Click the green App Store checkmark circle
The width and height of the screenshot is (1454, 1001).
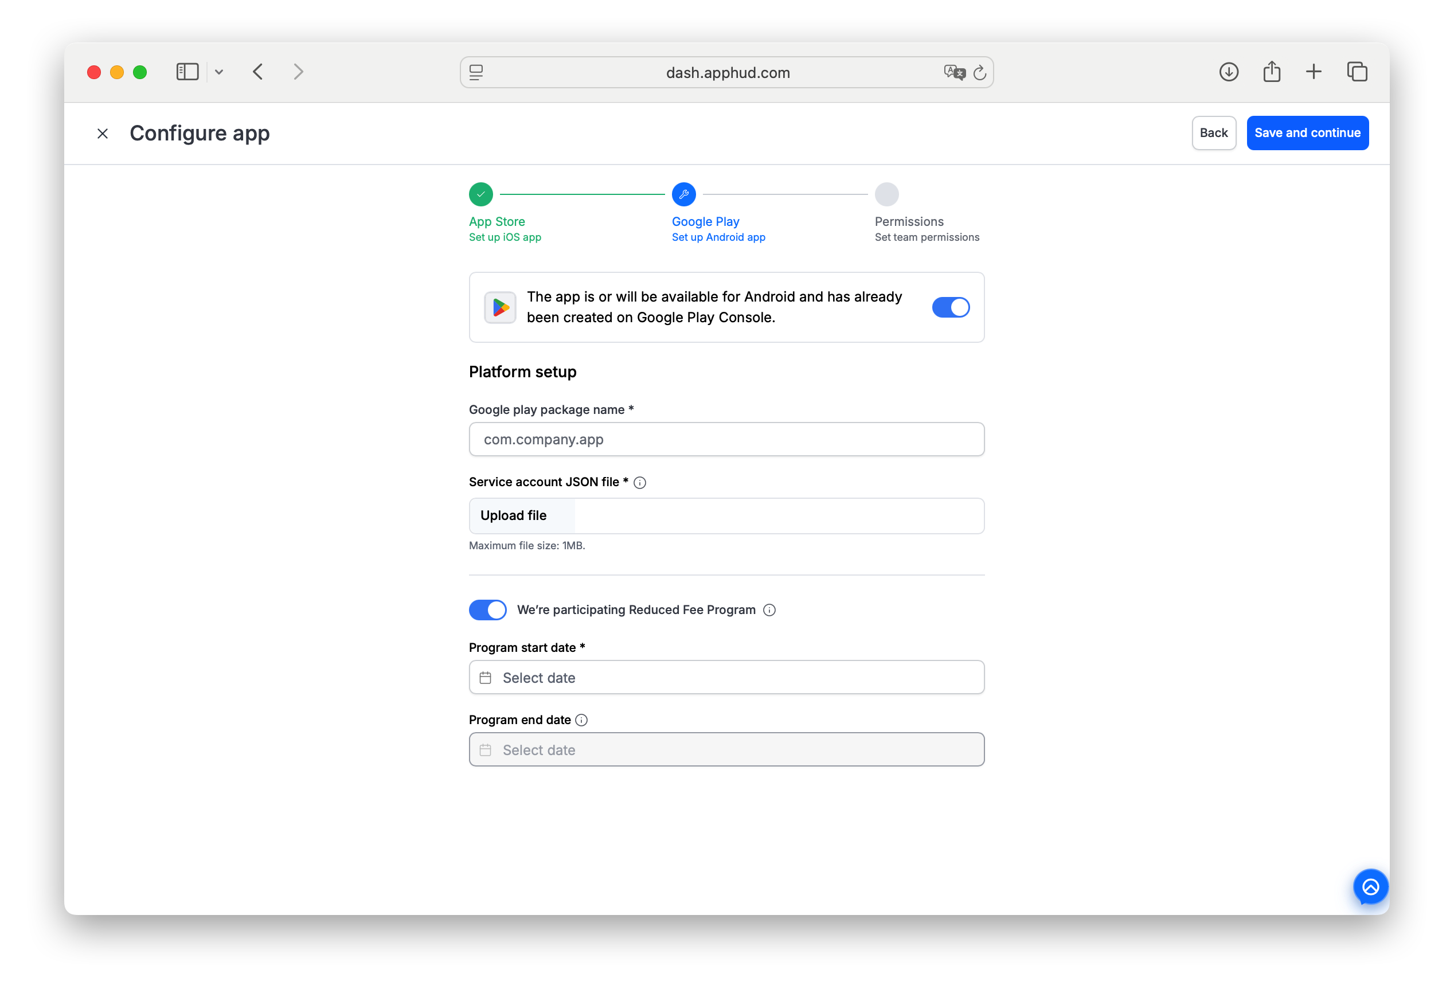click(480, 194)
